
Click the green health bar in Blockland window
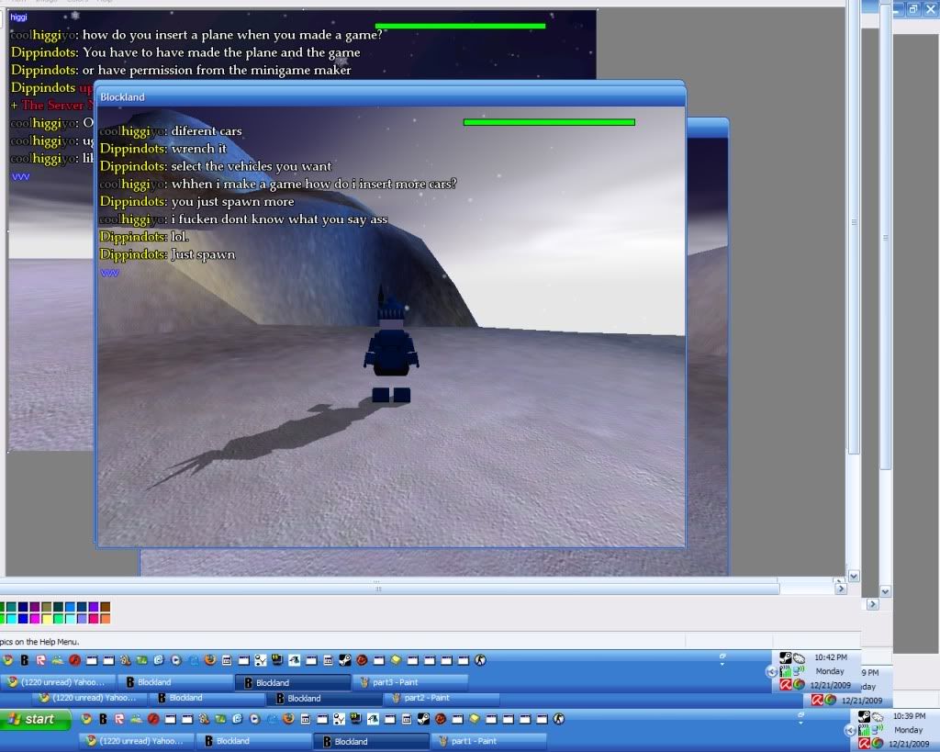549,122
